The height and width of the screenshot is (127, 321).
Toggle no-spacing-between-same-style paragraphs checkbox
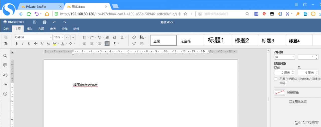tap(276, 79)
